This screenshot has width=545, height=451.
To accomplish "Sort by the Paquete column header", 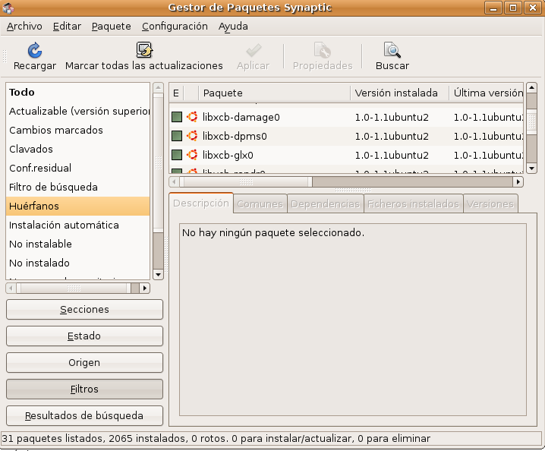I will click(274, 93).
